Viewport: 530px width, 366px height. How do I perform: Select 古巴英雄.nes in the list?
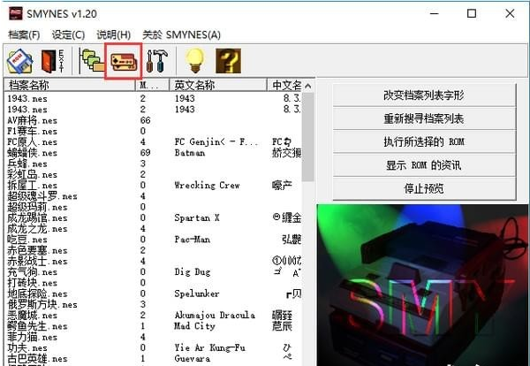(x=37, y=359)
